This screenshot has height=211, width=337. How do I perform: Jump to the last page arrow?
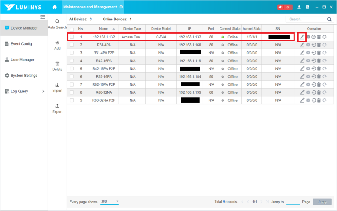tap(267, 202)
